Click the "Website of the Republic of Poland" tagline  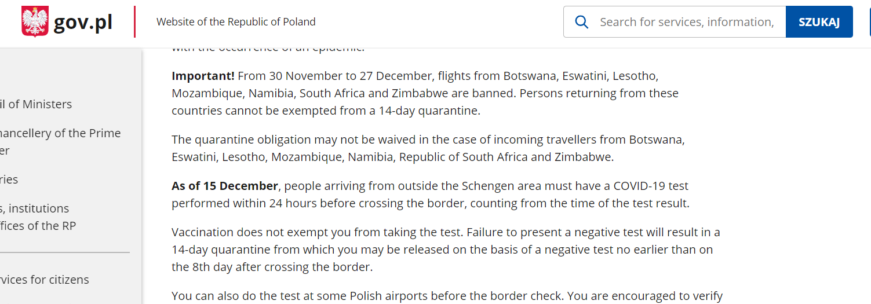236,22
